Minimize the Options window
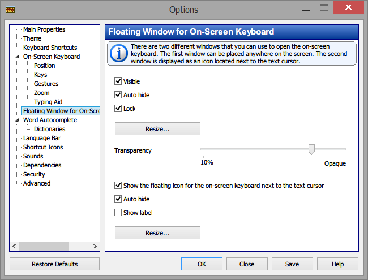Viewport: 368px width, 280px height. (x=306, y=10)
